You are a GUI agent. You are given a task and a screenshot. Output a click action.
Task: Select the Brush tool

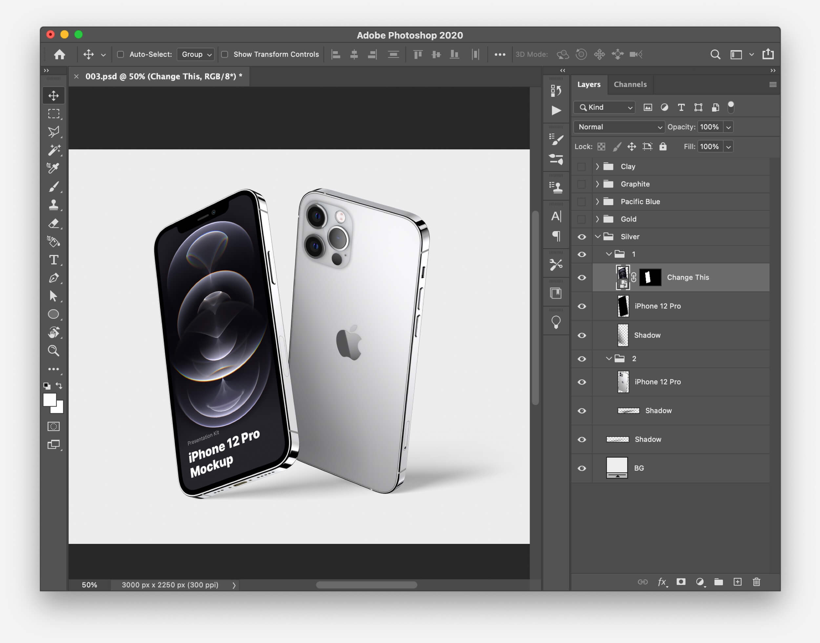[53, 187]
